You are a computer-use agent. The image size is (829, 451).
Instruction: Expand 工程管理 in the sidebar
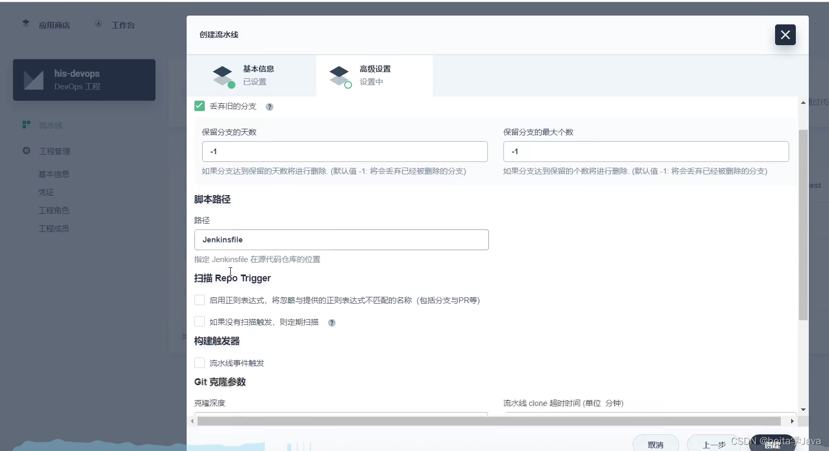[54, 151]
